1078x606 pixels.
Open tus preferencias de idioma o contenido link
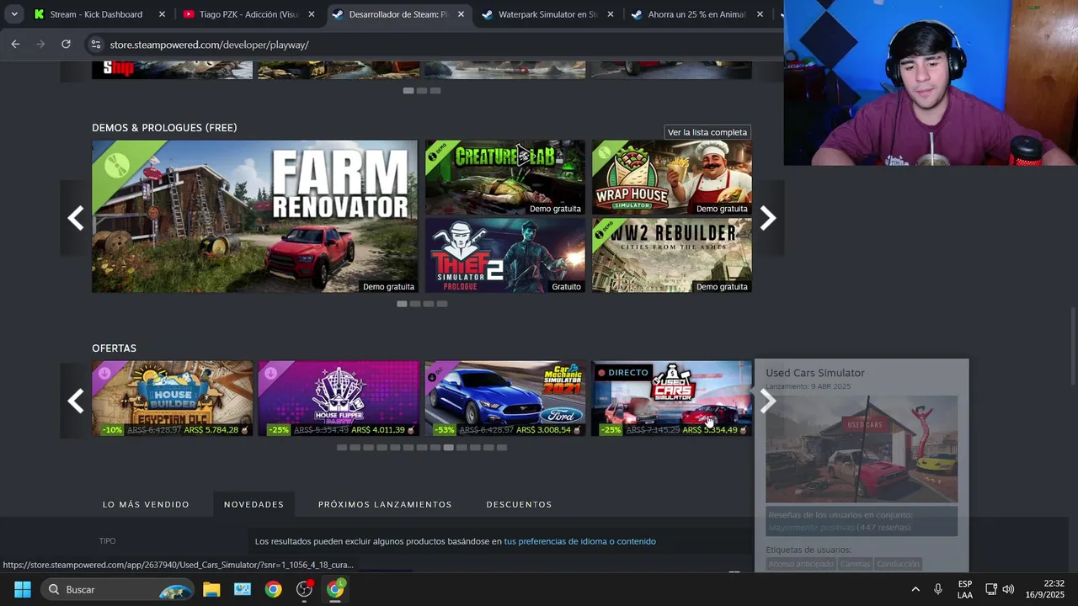point(579,541)
